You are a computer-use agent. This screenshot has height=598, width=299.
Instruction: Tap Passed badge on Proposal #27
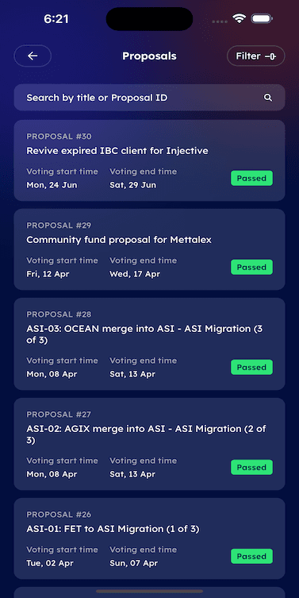tap(251, 467)
